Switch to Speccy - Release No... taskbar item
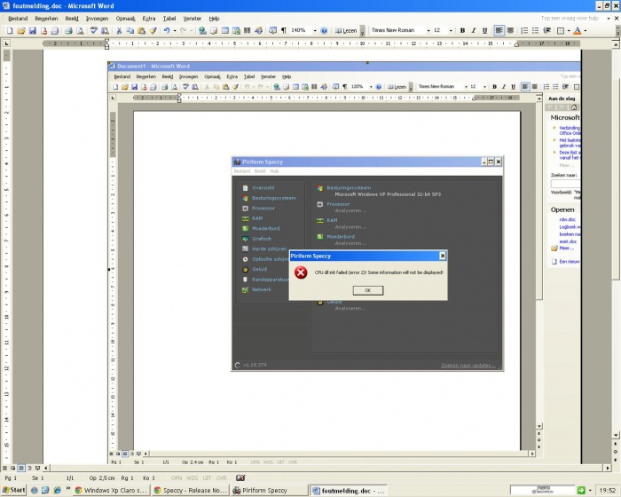 click(191, 490)
